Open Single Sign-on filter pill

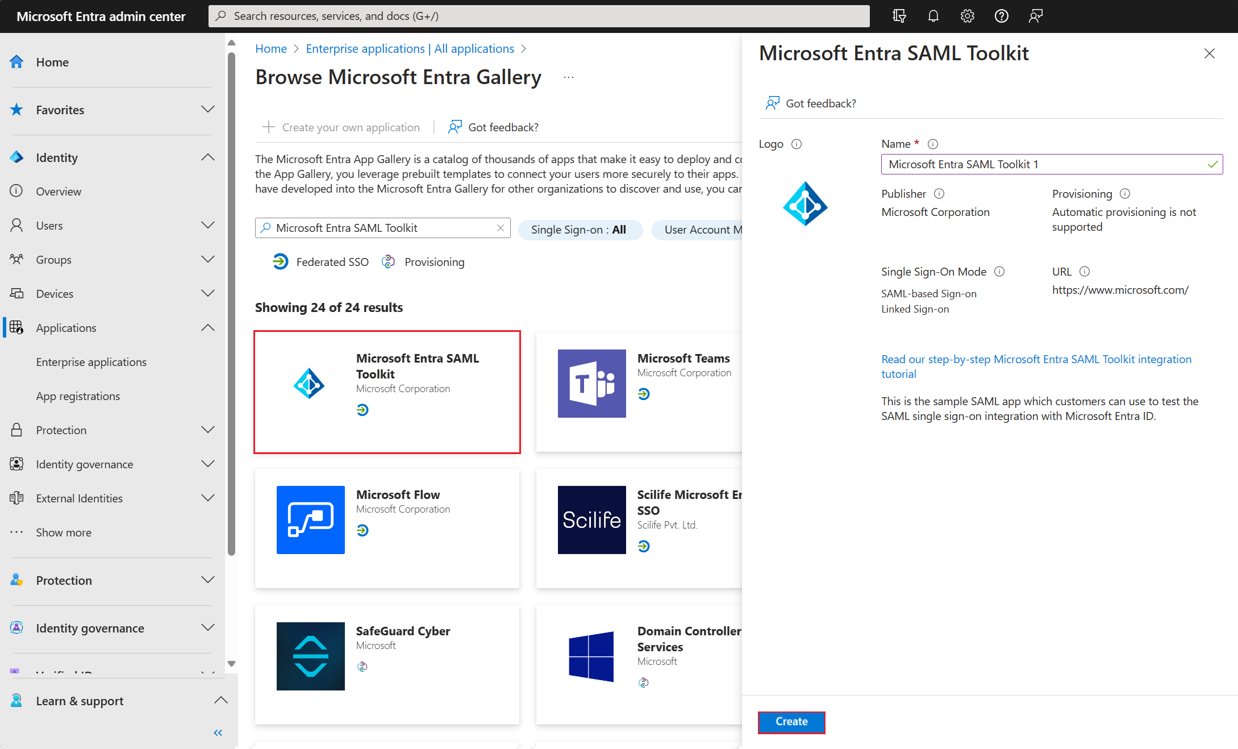click(580, 230)
